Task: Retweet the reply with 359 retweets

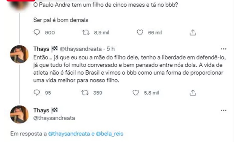Action: pyautogui.click(x=85, y=93)
